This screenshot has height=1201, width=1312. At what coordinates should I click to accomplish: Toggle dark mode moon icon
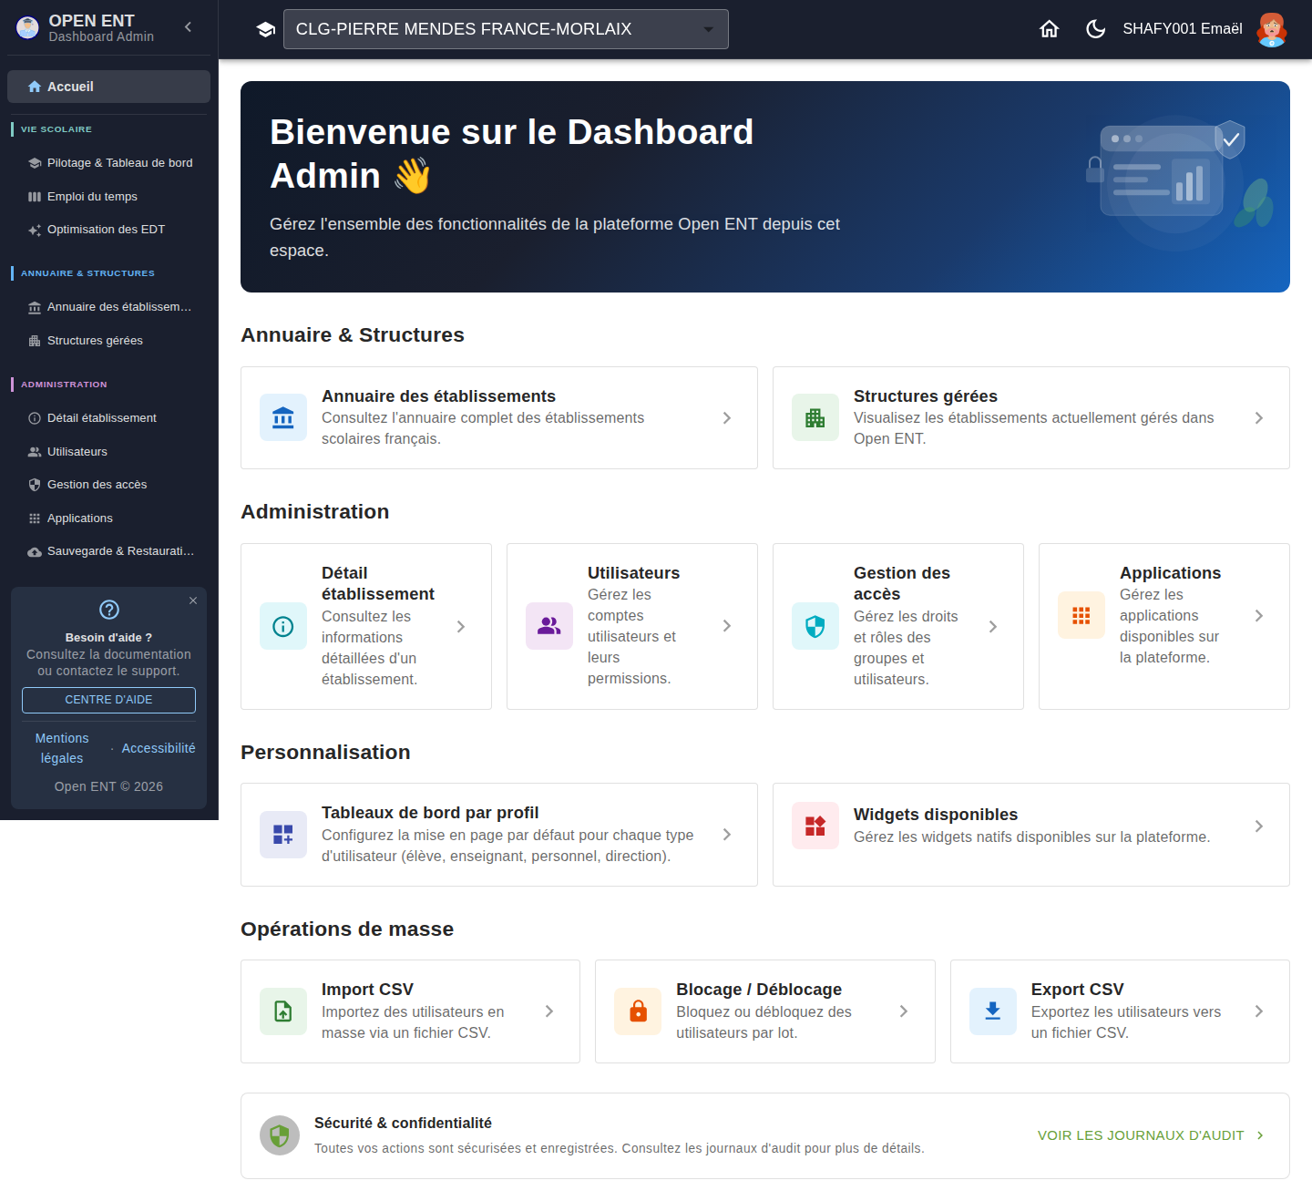[x=1095, y=29]
